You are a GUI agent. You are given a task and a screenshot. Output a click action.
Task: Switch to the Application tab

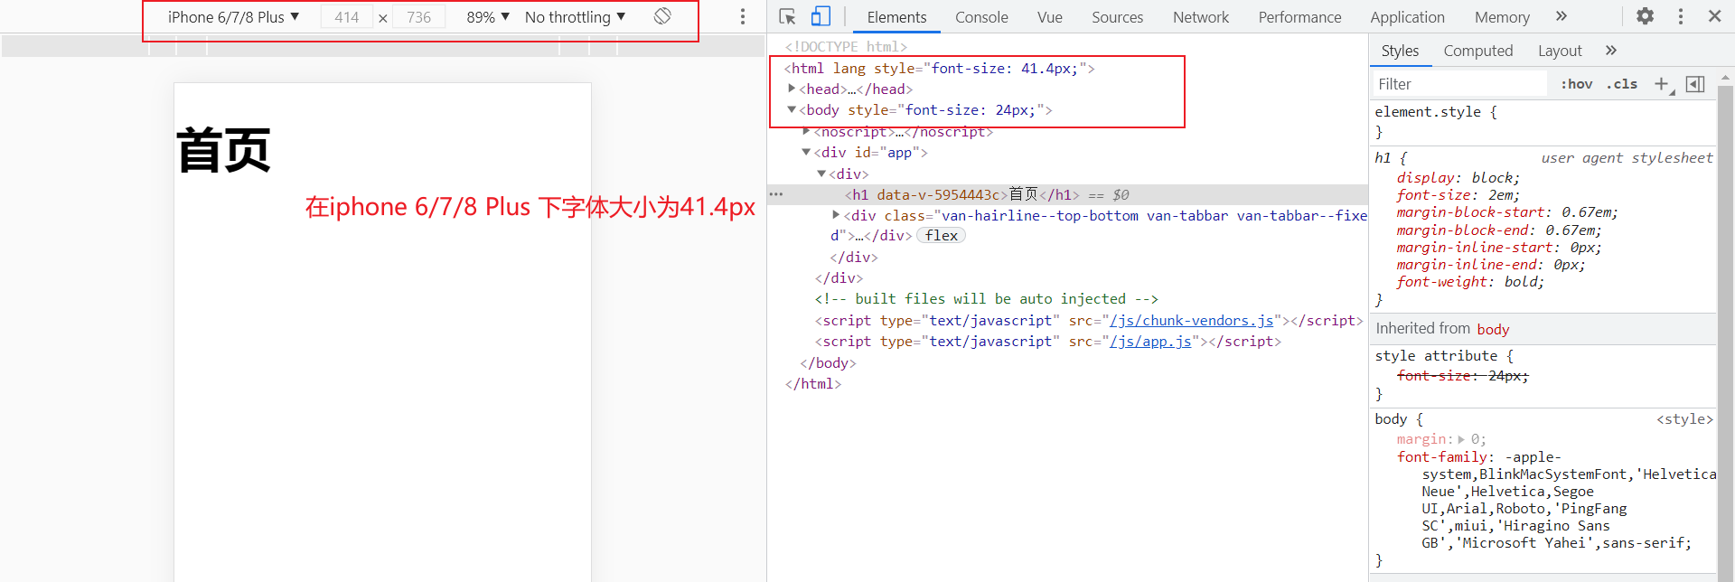(x=1407, y=17)
